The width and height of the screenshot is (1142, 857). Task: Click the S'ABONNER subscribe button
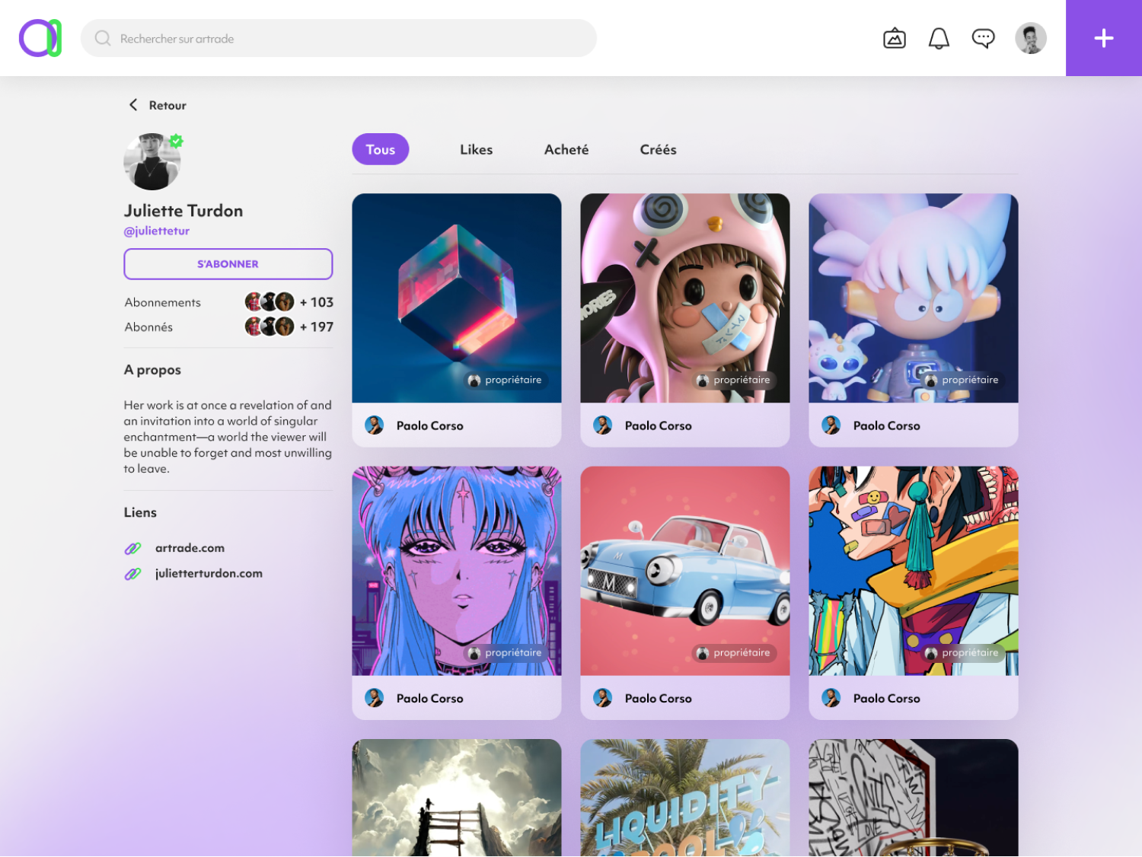pos(228,264)
